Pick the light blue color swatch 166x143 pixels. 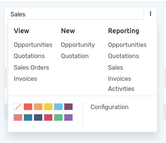58,107
